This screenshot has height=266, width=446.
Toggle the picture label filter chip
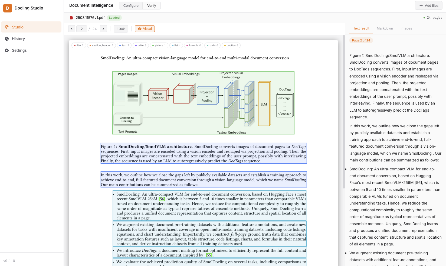click(x=159, y=46)
